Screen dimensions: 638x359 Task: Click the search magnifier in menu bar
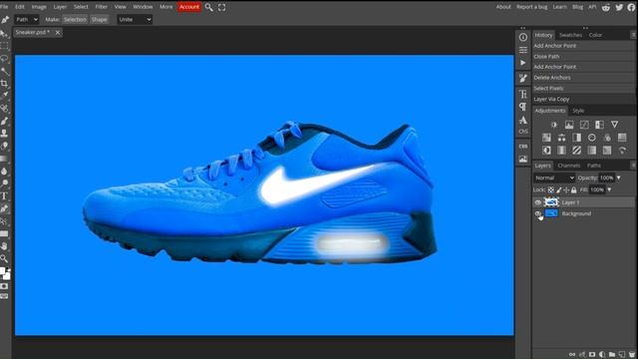point(208,7)
